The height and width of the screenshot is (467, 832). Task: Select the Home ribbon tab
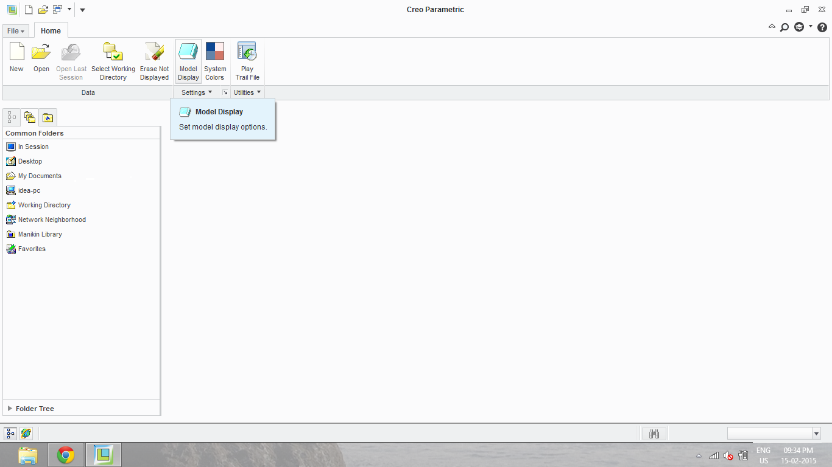click(x=51, y=30)
